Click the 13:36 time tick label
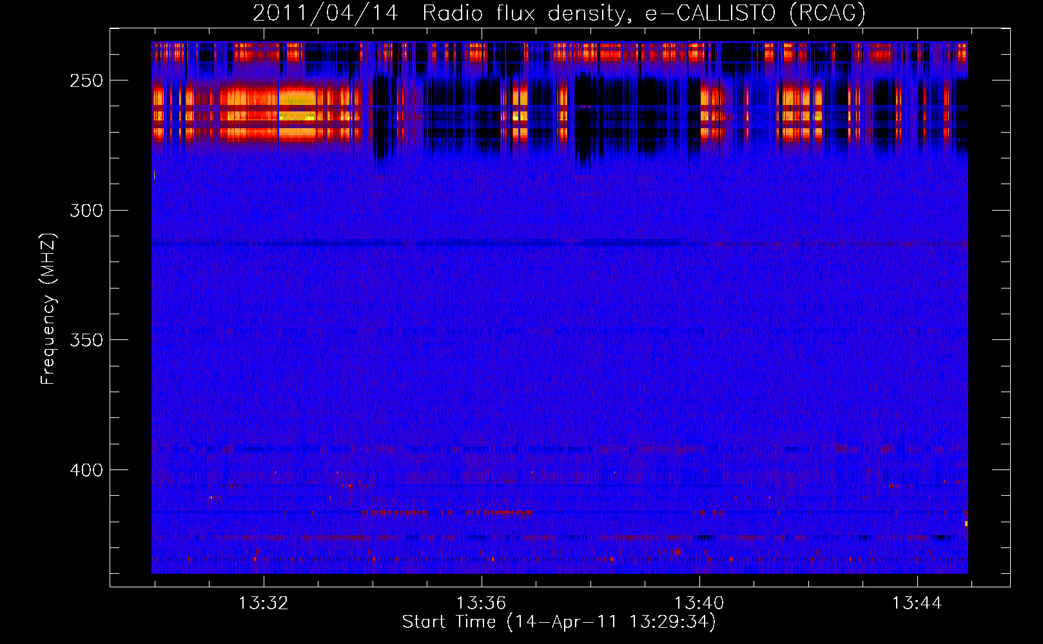 coord(481,603)
